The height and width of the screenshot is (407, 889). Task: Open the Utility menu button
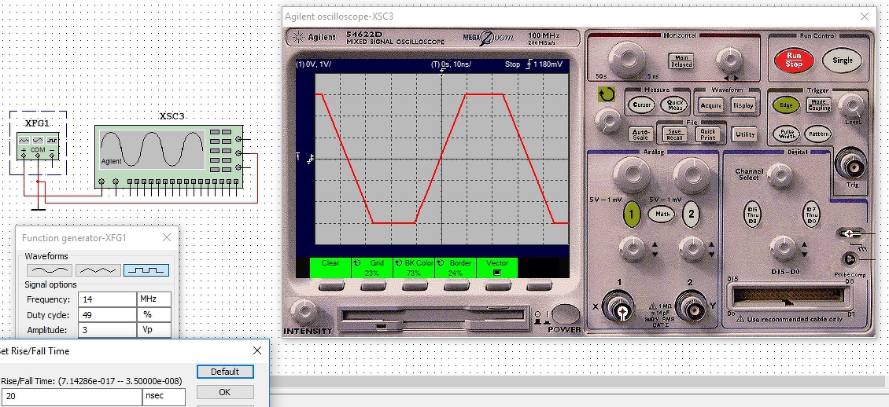click(744, 134)
